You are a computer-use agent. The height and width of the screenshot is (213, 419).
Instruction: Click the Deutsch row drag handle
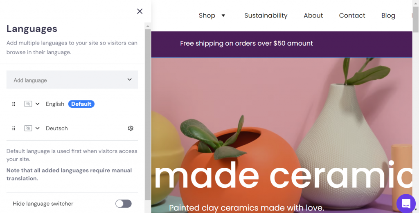(14, 128)
